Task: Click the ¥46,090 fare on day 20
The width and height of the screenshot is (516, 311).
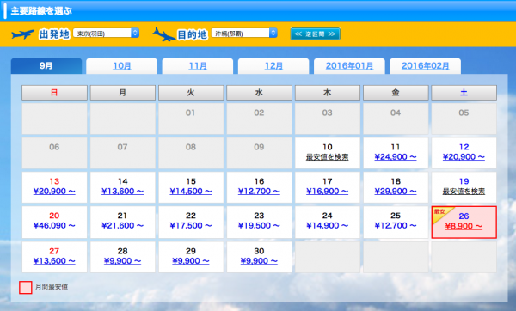Action: [x=54, y=226]
